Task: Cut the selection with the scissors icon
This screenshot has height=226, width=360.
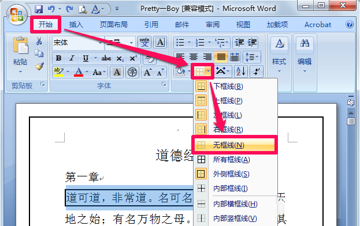Action: 39,41
